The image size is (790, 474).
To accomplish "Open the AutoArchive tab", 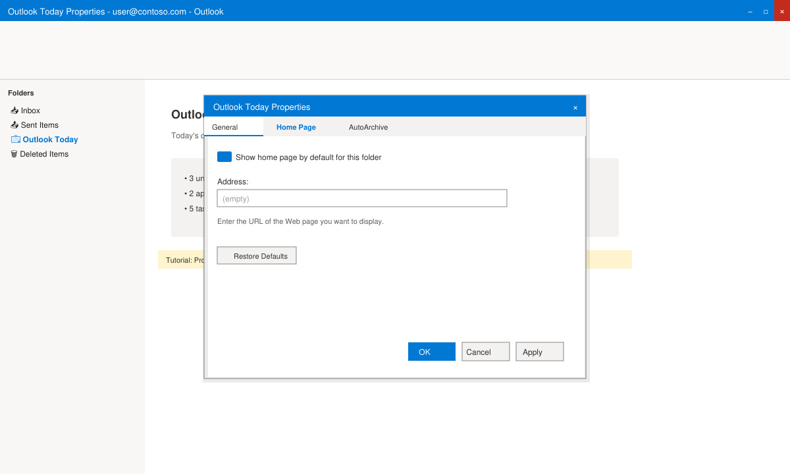I will [369, 127].
